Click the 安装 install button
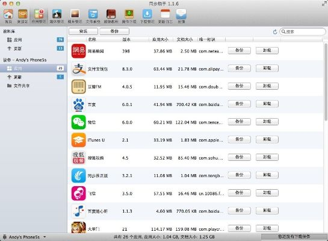Viewport: 328px width, 241px height. point(83,31)
